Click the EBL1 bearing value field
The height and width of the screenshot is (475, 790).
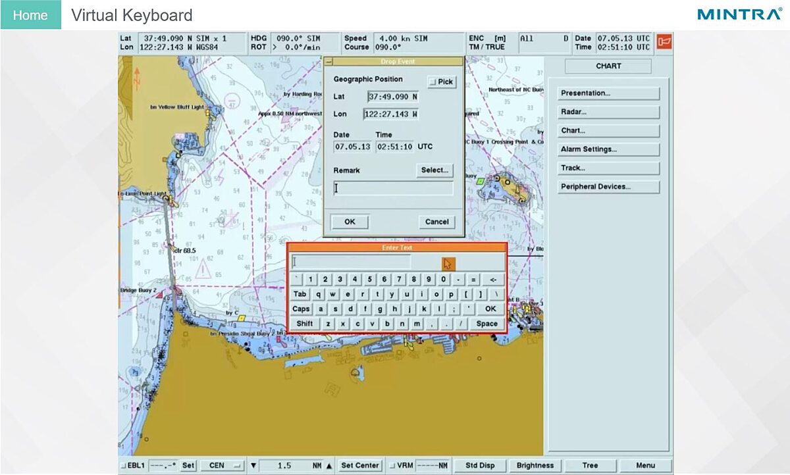pos(163,465)
